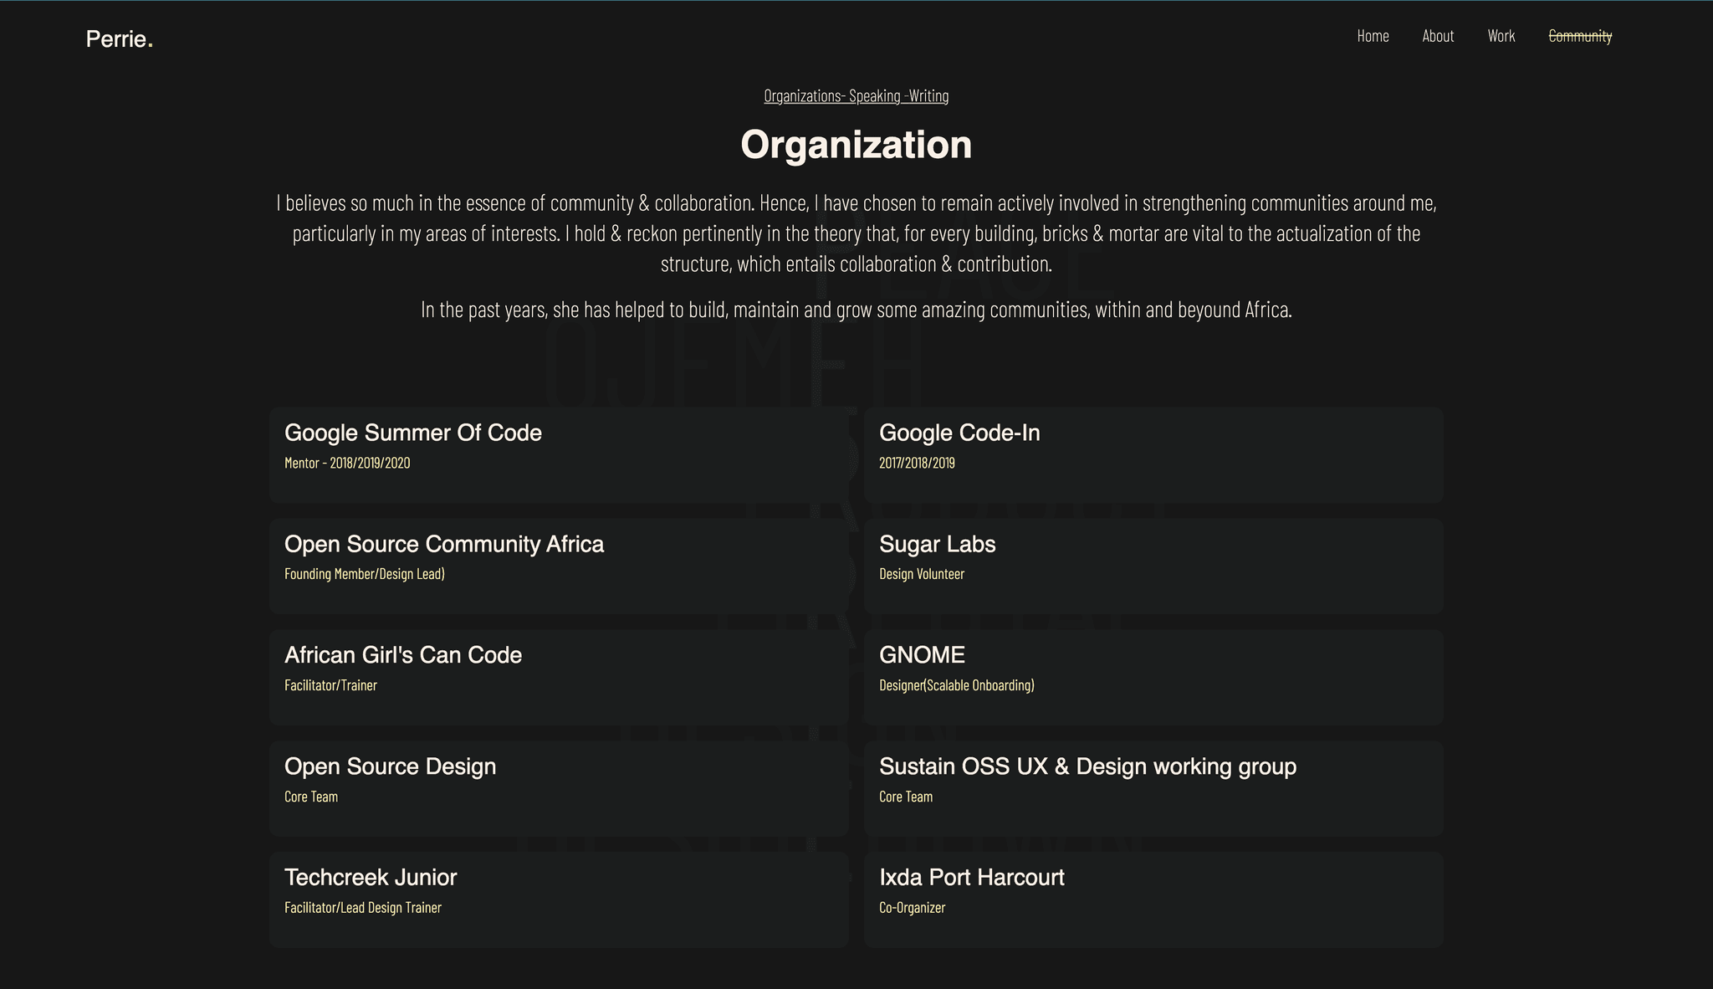1713x989 pixels.
Task: Click the Open Source Community Africa card
Action: 559,566
